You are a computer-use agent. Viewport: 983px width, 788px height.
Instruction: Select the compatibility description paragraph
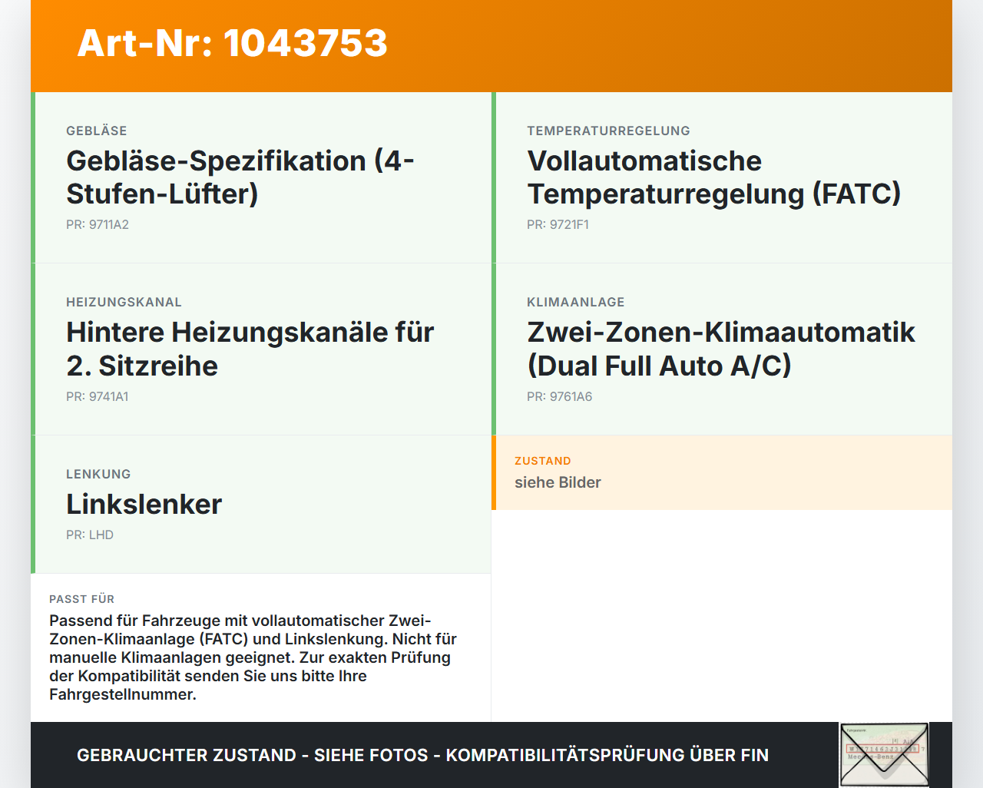coord(253,657)
